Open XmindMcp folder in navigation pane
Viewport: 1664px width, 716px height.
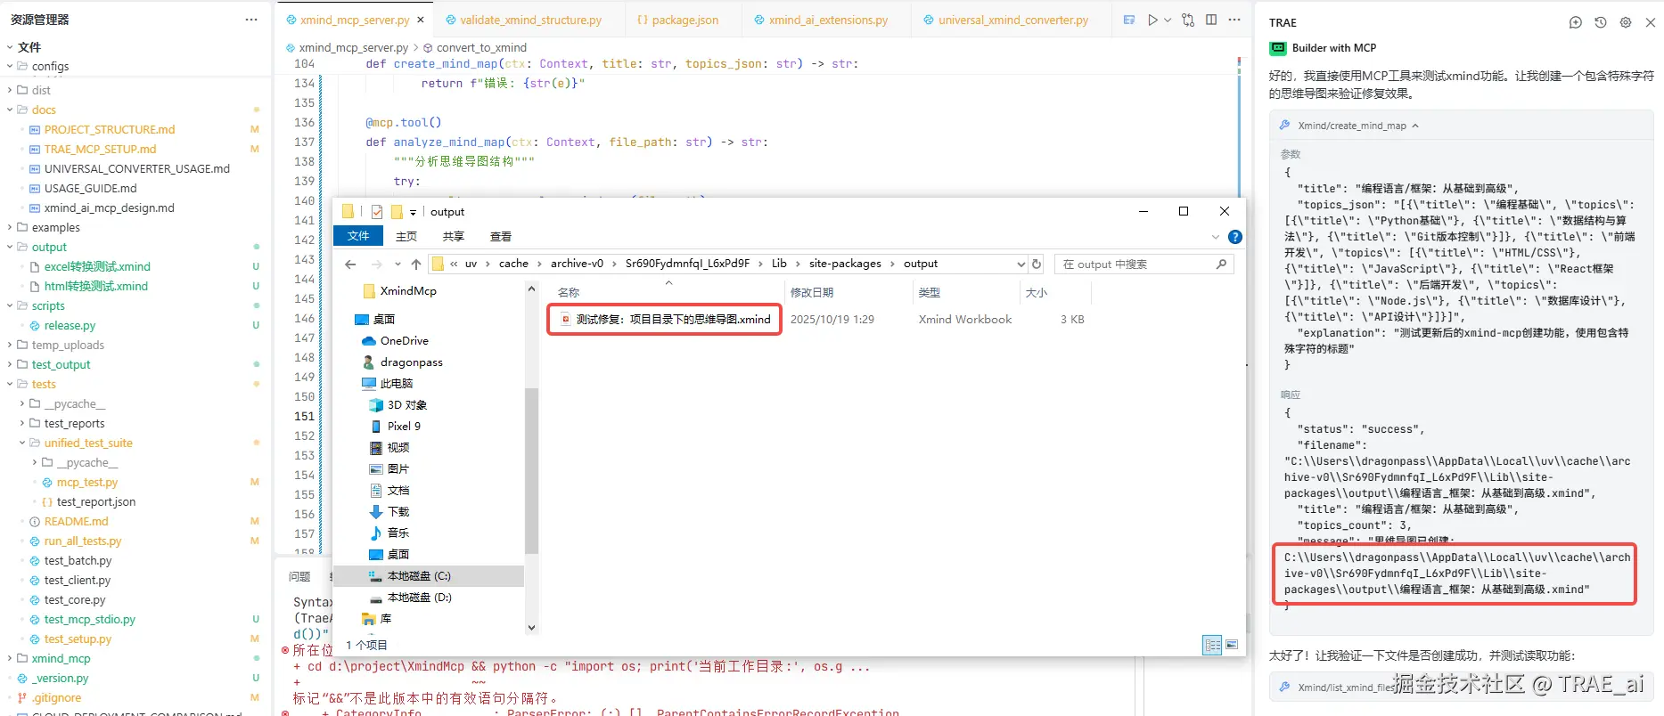tap(408, 291)
